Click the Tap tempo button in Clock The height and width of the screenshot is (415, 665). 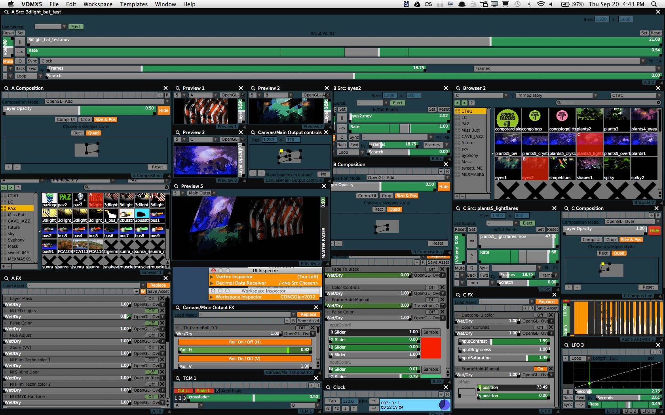click(332, 401)
